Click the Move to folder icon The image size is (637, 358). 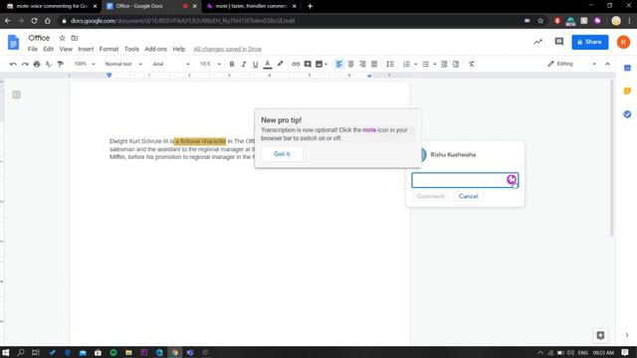pyautogui.click(x=75, y=38)
